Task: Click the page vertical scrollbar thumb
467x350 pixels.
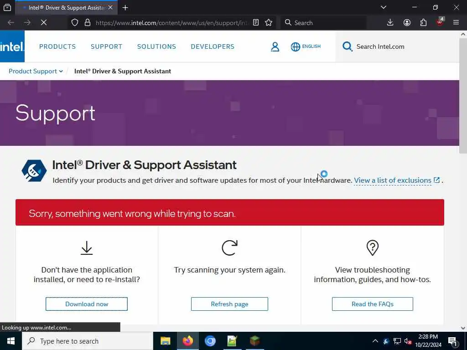Action: point(463,96)
